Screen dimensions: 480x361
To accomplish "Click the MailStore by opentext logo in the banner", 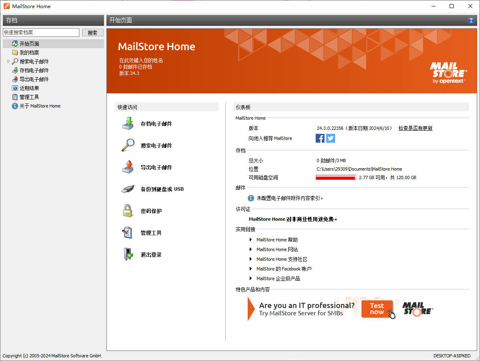I will [x=448, y=73].
